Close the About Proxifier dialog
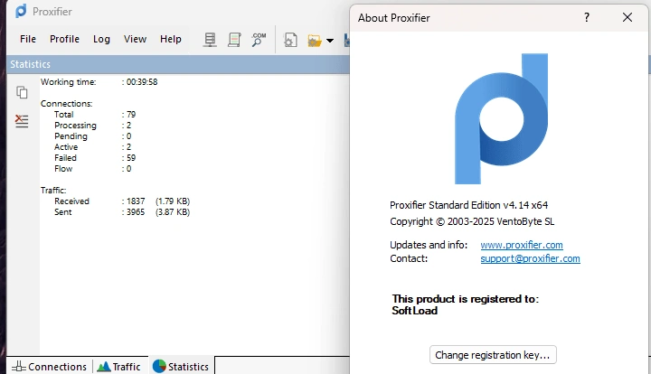This screenshot has height=374, width=651. [x=627, y=17]
